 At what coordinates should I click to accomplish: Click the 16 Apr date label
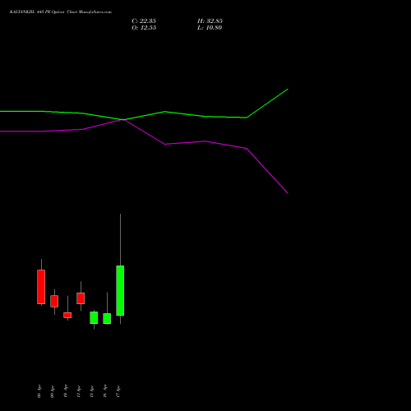click(105, 391)
